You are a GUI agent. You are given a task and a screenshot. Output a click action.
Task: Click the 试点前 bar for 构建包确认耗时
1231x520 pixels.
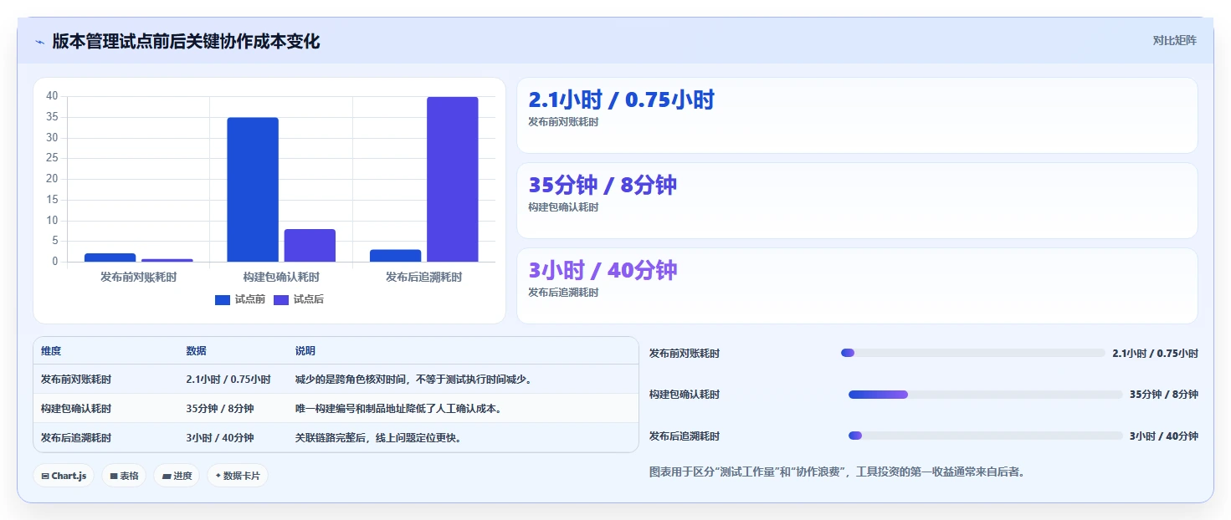tap(253, 190)
